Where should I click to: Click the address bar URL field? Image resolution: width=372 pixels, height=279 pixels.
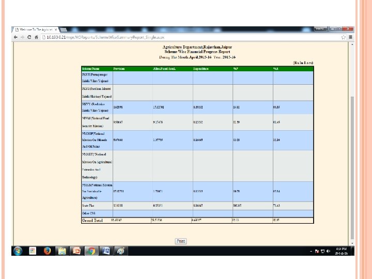190,37
